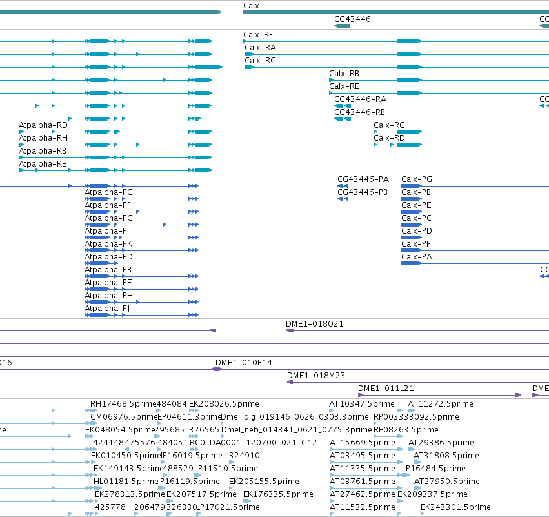Click the LP16484.5prime EST label

[434, 469]
